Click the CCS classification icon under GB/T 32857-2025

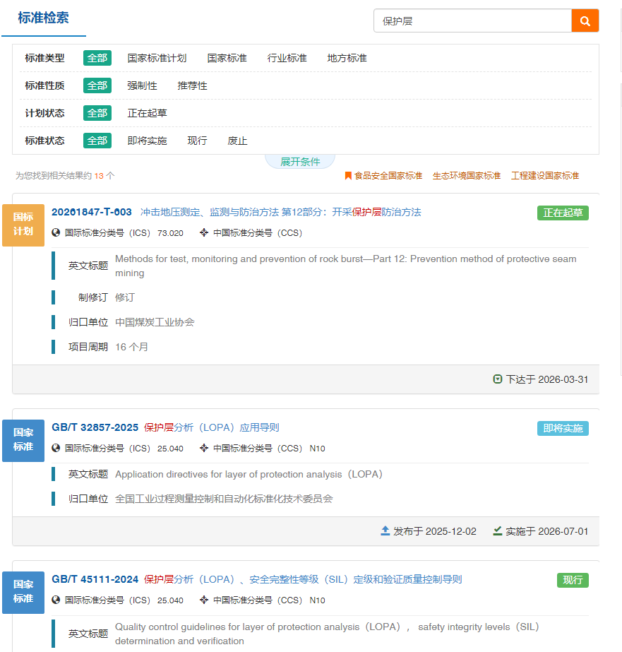point(205,448)
